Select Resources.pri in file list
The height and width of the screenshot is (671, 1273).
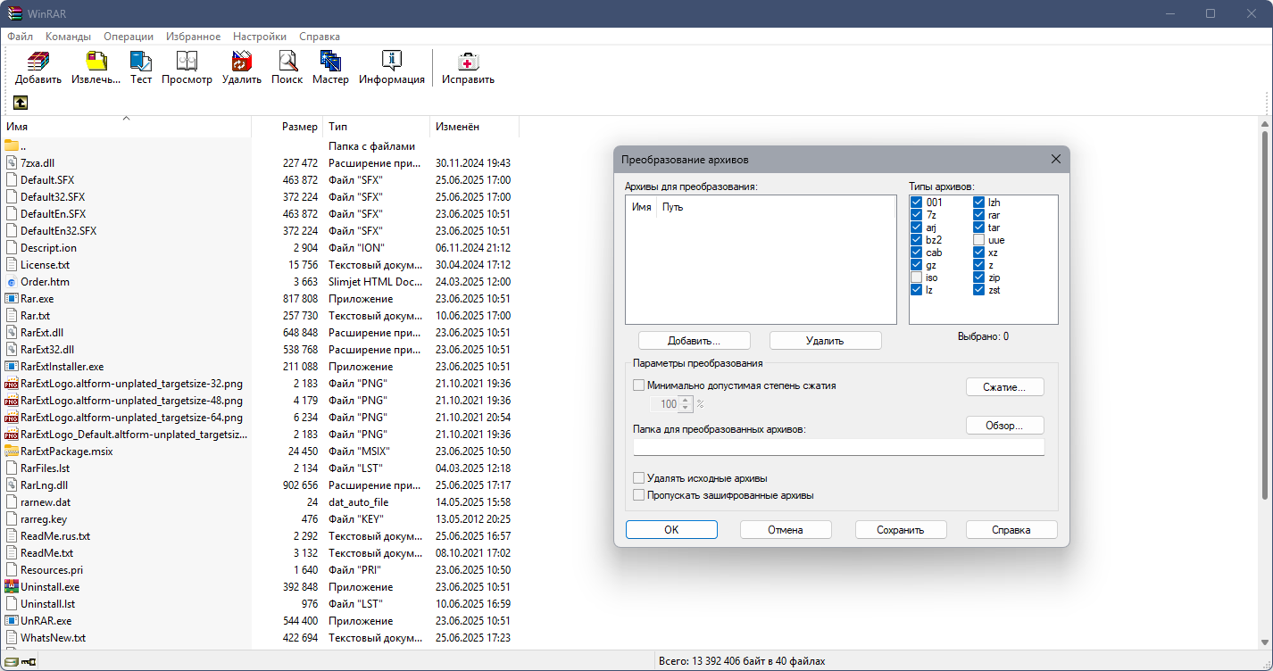(x=52, y=569)
